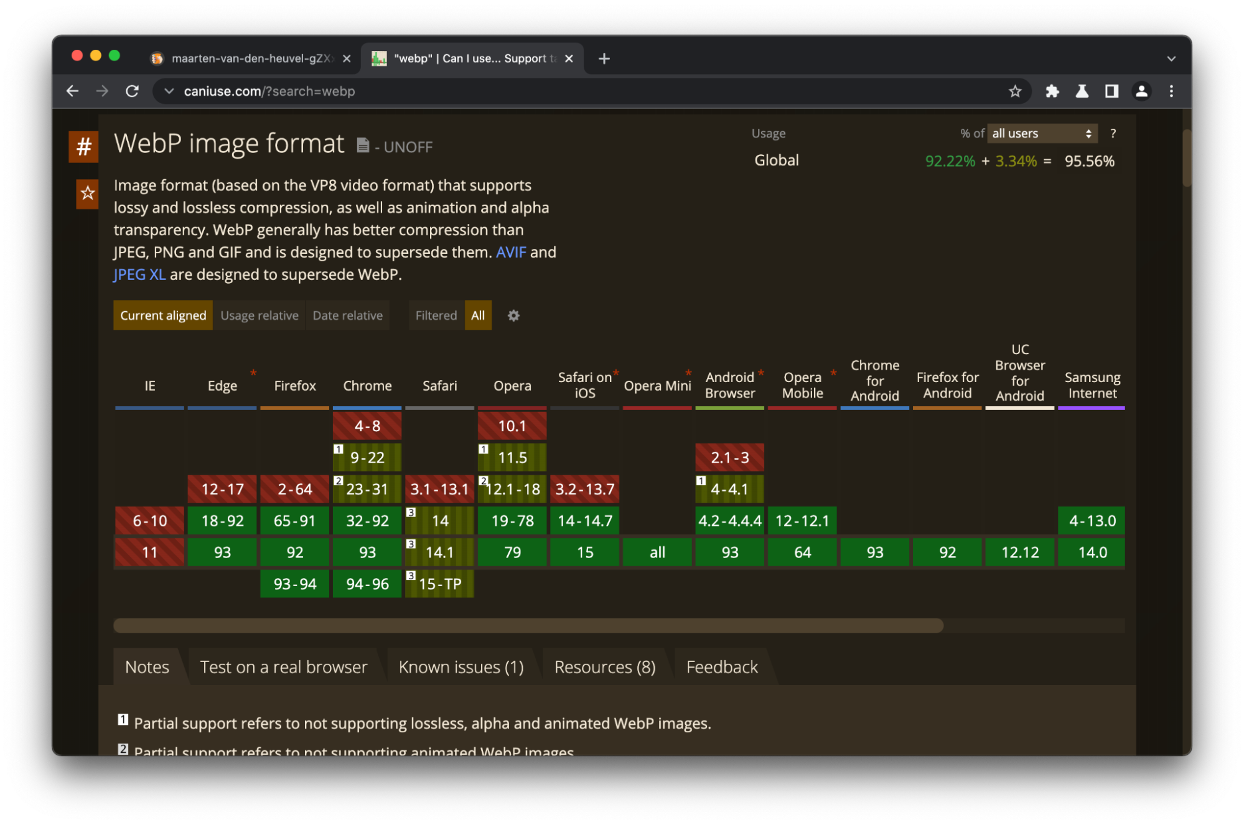The image size is (1244, 825).
Task: Switch view to Date relative
Action: pos(347,315)
